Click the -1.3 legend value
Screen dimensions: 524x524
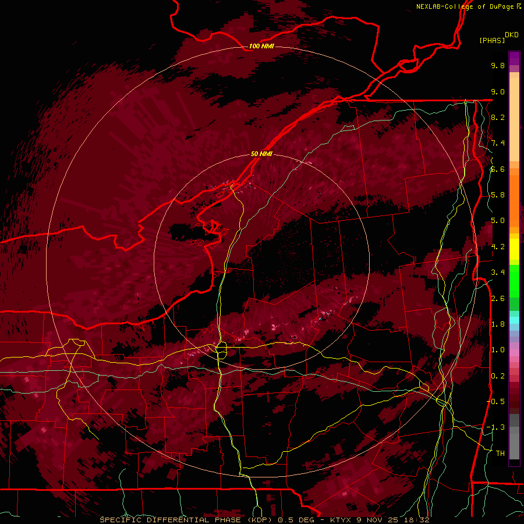tap(495, 427)
